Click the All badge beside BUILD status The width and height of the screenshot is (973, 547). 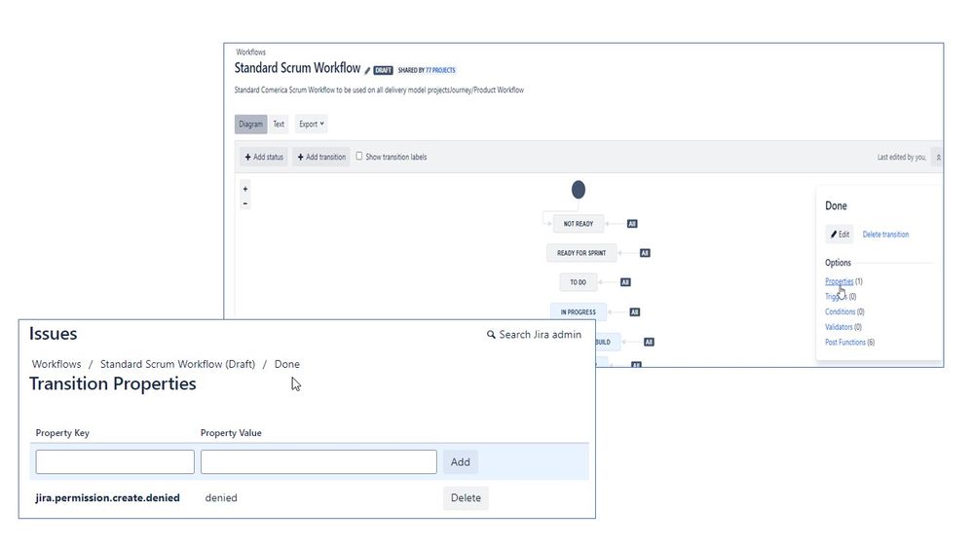[x=649, y=342]
